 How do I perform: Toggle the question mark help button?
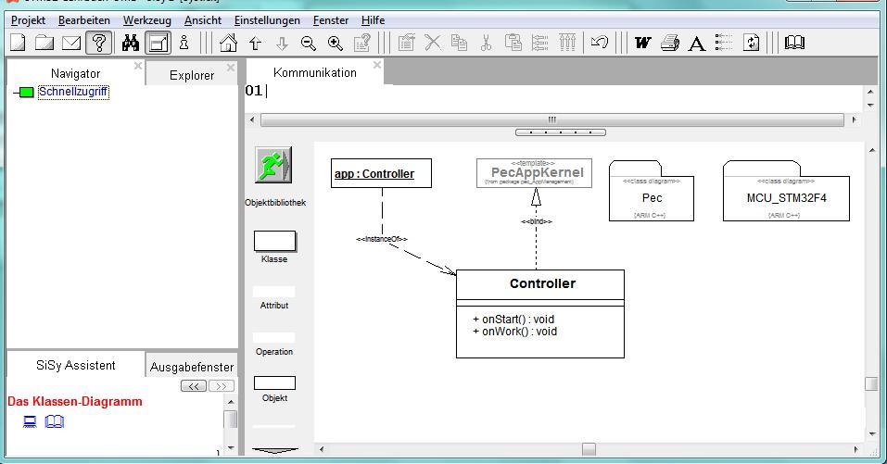99,43
